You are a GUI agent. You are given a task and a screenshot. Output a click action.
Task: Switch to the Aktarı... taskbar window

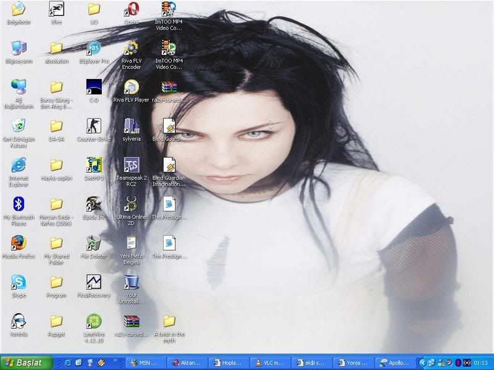(x=187, y=363)
